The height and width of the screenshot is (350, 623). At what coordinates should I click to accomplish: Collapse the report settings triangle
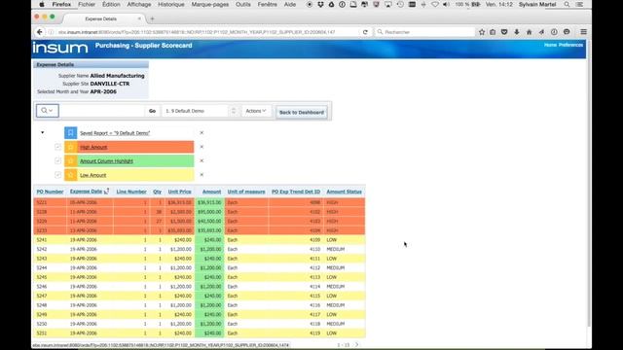(43, 132)
